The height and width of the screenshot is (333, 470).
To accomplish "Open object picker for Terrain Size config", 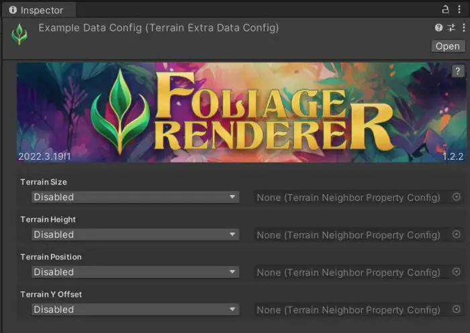I will click(x=457, y=197).
